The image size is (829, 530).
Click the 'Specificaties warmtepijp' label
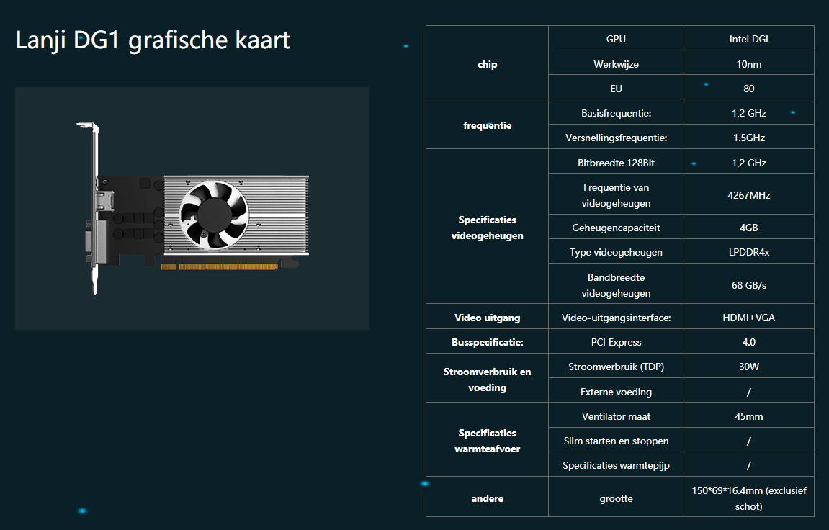click(x=616, y=464)
